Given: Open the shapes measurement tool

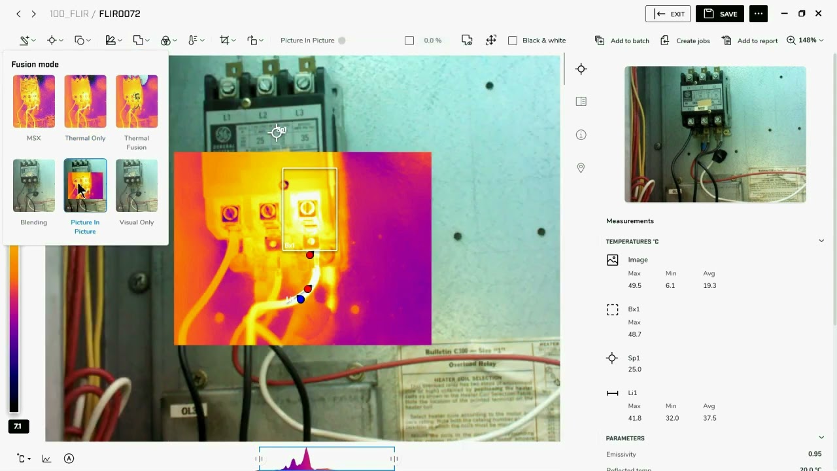Looking at the screenshot, I should 79,41.
